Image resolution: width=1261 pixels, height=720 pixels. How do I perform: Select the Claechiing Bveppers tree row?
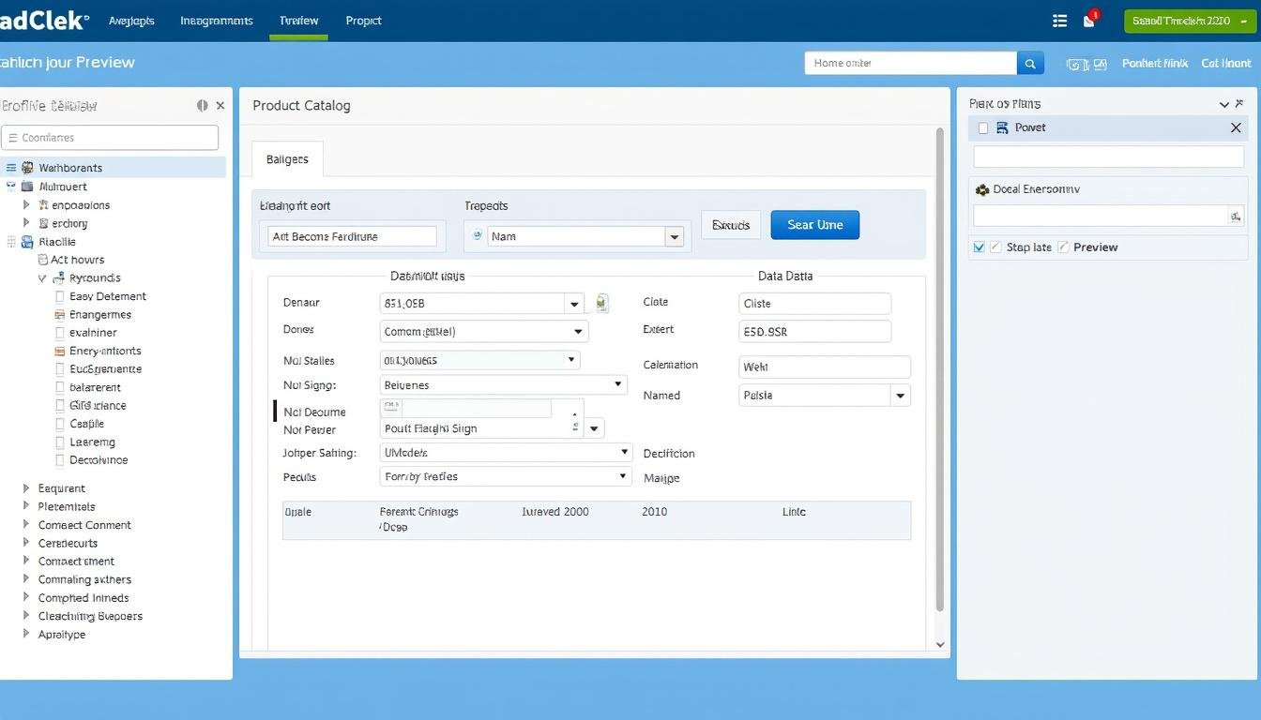(x=90, y=616)
